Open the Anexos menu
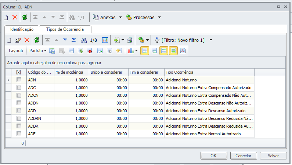 (x=120, y=17)
